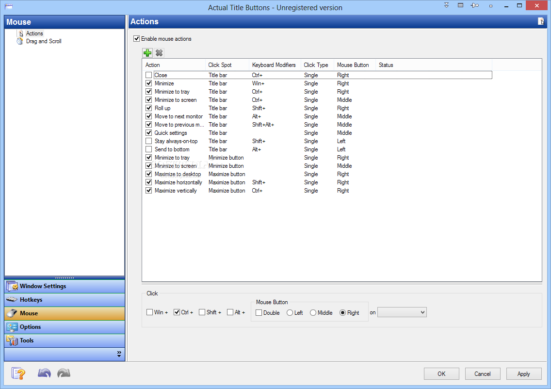
Task: Open the Hotkeys section
Action: (x=65, y=300)
